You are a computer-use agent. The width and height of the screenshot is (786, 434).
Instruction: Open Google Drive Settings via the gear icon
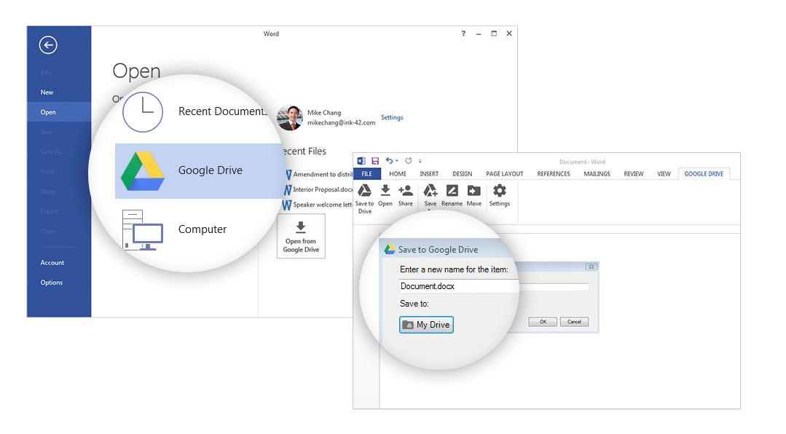click(499, 195)
